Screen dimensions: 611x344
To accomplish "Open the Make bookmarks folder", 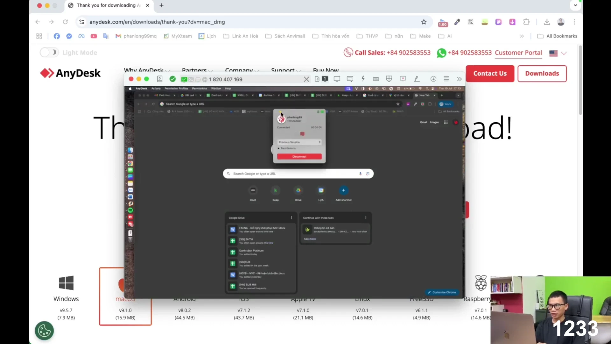I will point(420,36).
